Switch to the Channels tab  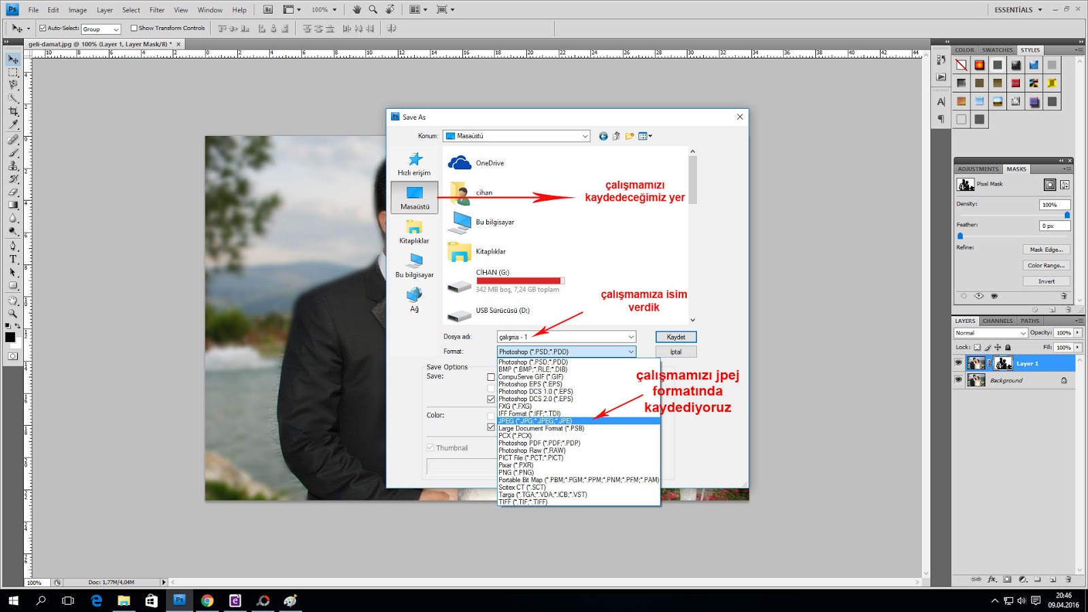click(x=998, y=321)
